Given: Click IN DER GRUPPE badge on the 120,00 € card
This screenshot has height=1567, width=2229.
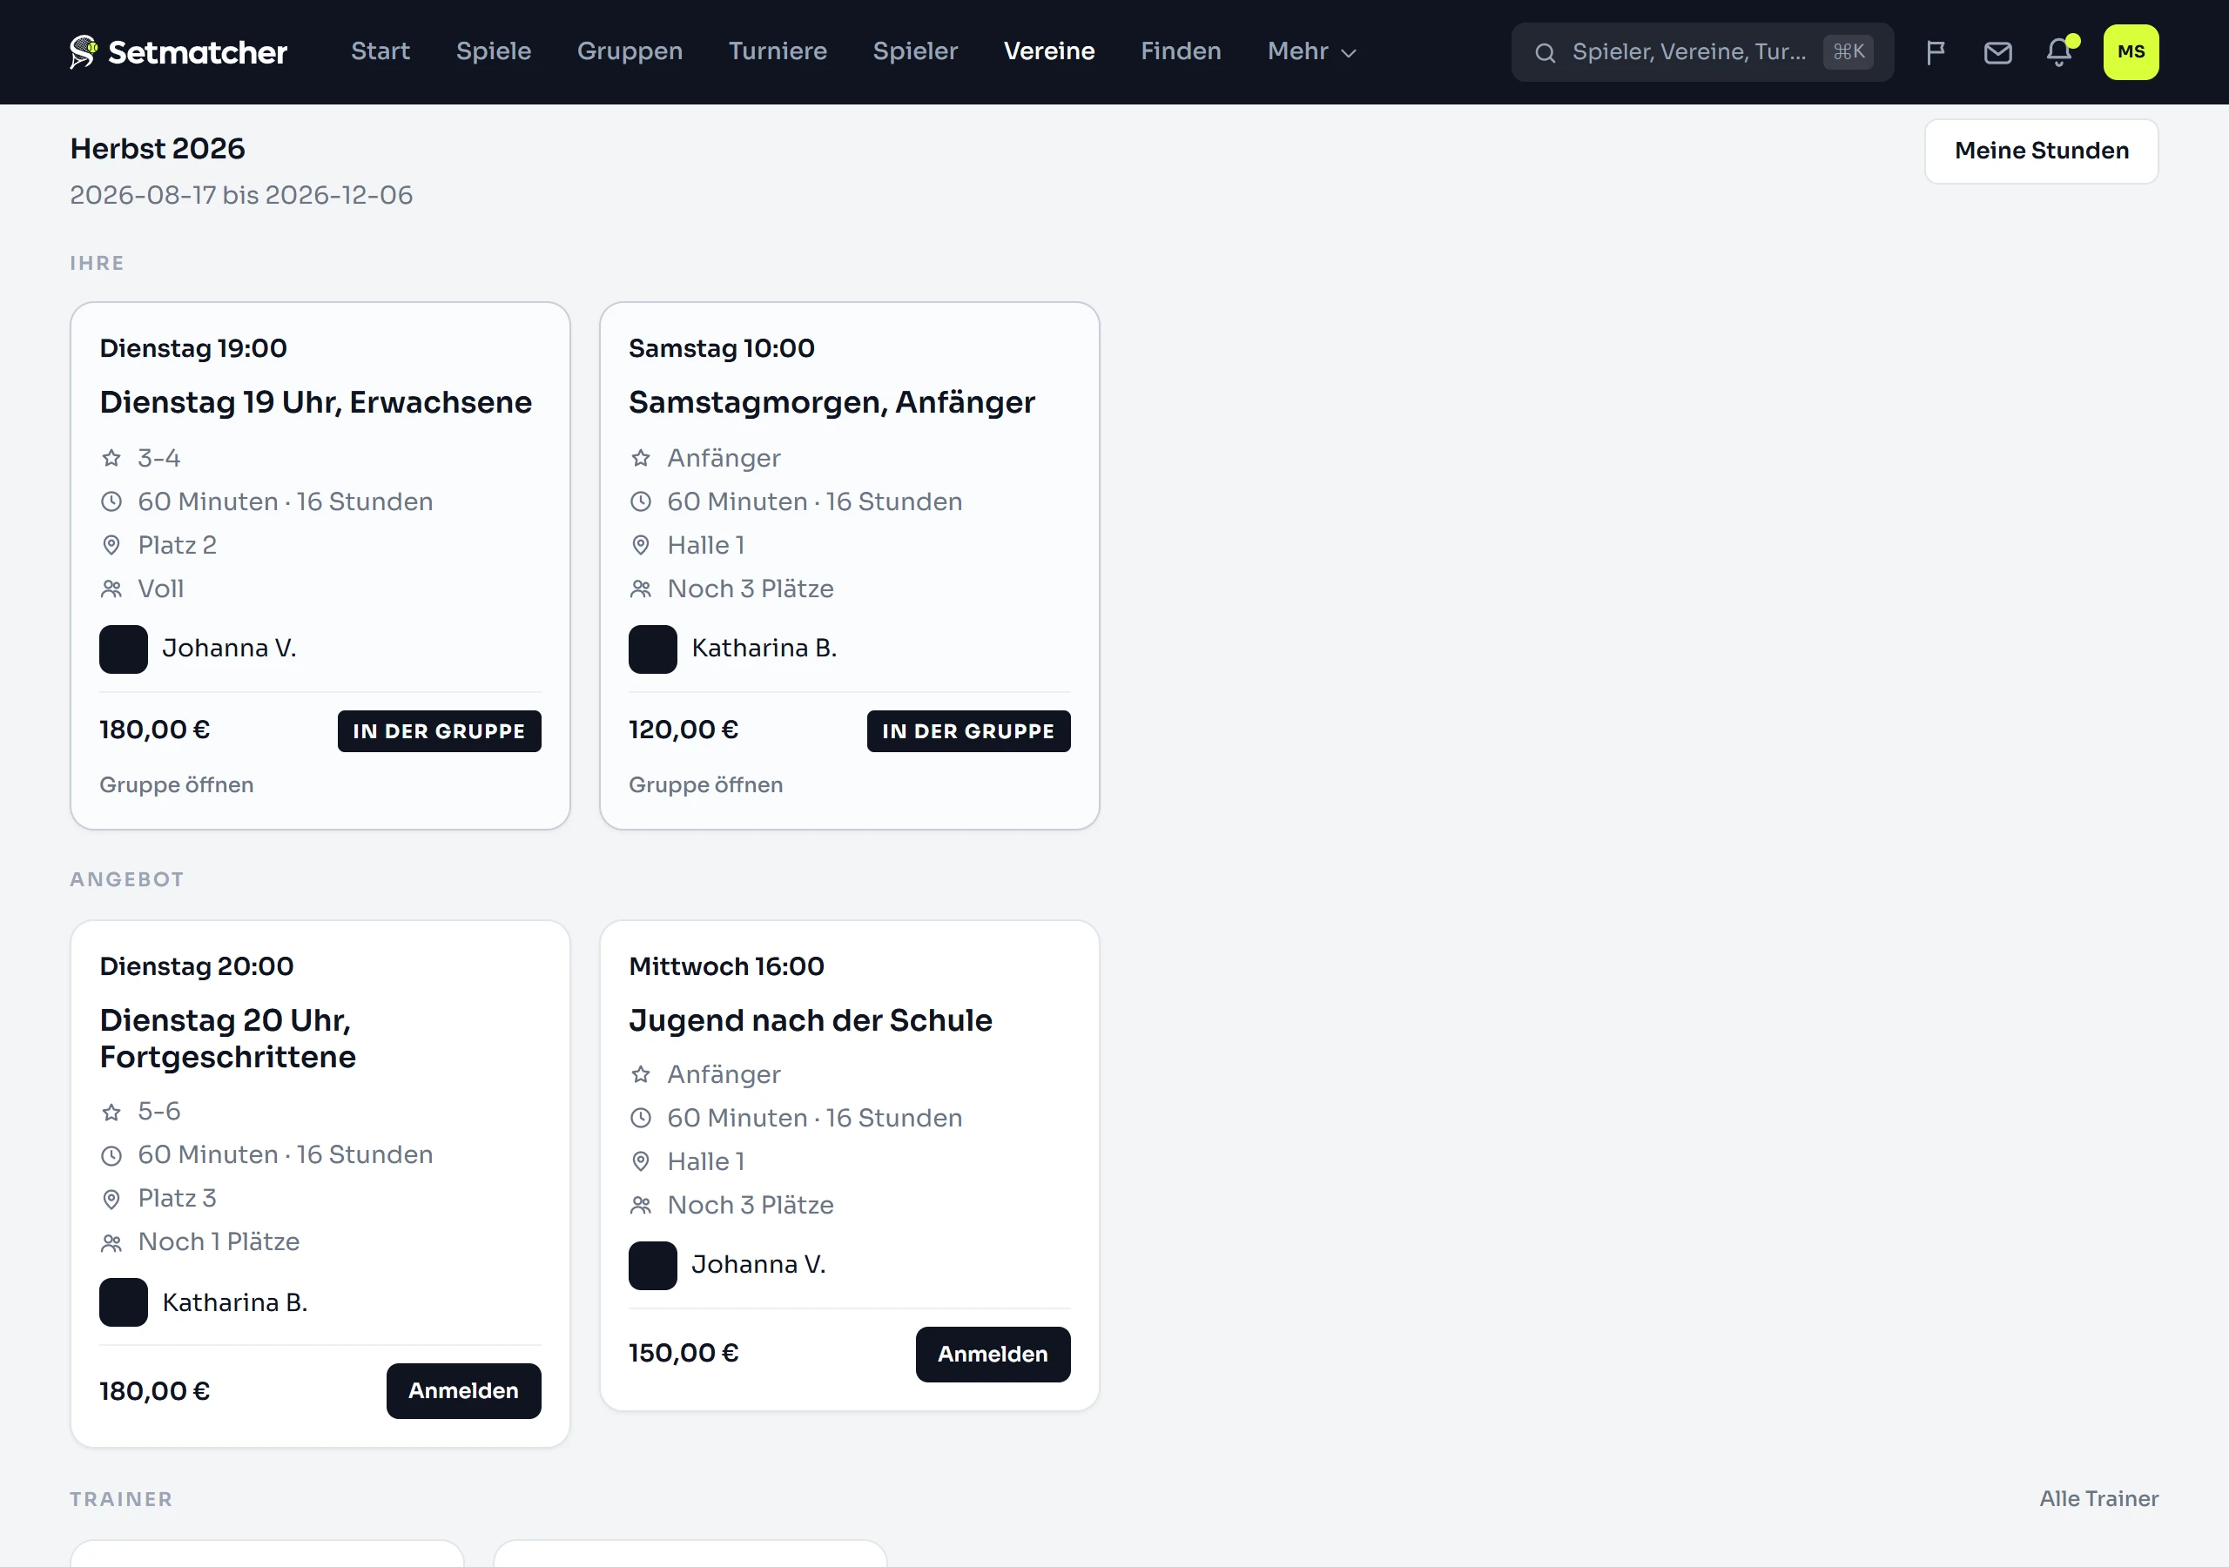Looking at the screenshot, I should point(968,731).
